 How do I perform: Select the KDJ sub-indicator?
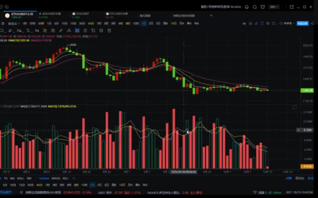click(65, 178)
